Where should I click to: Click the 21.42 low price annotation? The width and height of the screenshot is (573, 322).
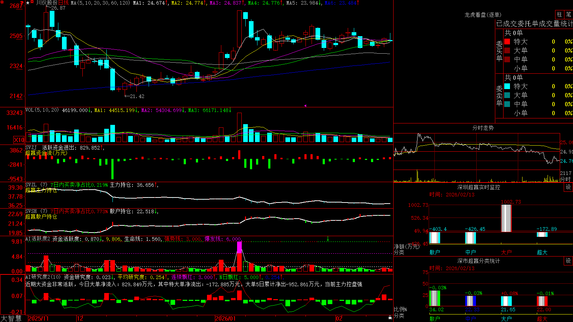click(x=137, y=96)
